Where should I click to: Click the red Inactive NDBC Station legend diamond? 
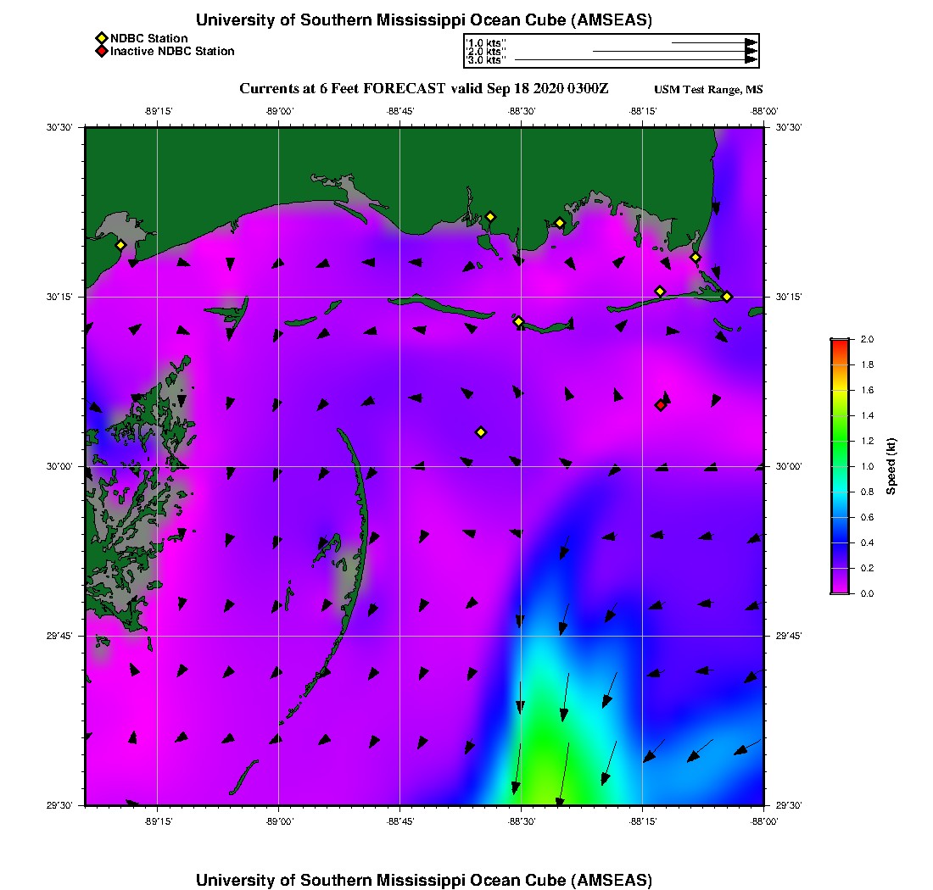point(101,51)
